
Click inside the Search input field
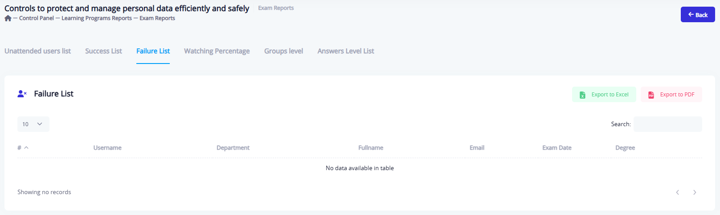pos(667,124)
